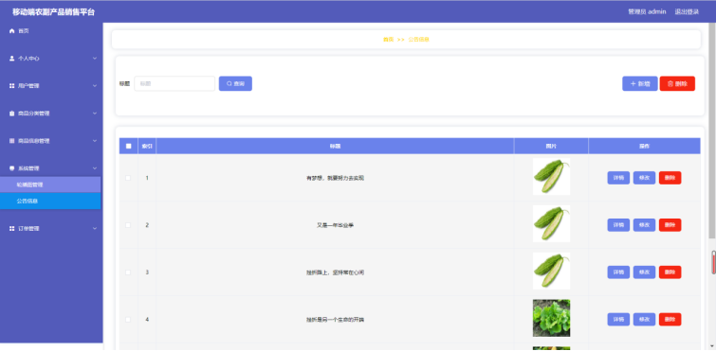Click the icon beside 系统管理
Viewport: 716px width, 351px height.
[12, 168]
